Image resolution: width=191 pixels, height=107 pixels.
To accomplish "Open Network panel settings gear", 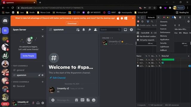I will pos(188,21).
